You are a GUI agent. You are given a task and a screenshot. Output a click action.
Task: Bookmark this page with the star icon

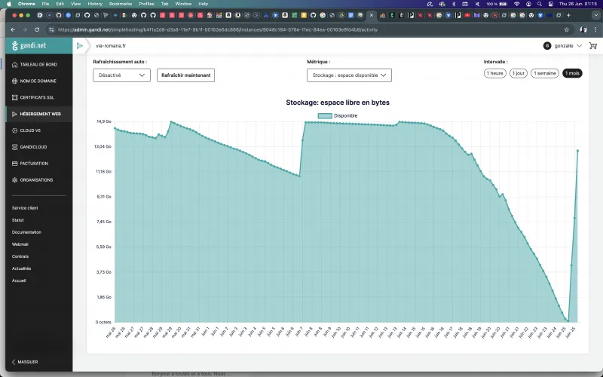pyautogui.click(x=566, y=29)
